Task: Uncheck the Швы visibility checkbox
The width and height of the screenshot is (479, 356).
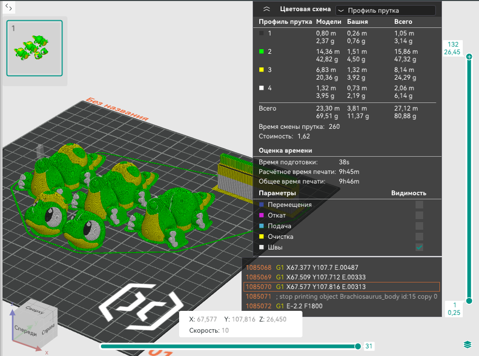Action: tap(419, 247)
